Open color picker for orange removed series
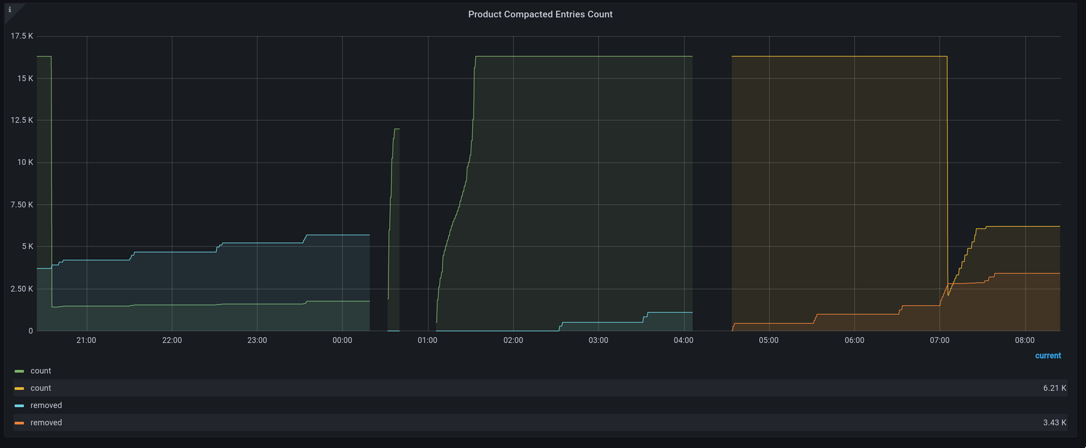Screen dimensions: 1086x448 (20, 424)
